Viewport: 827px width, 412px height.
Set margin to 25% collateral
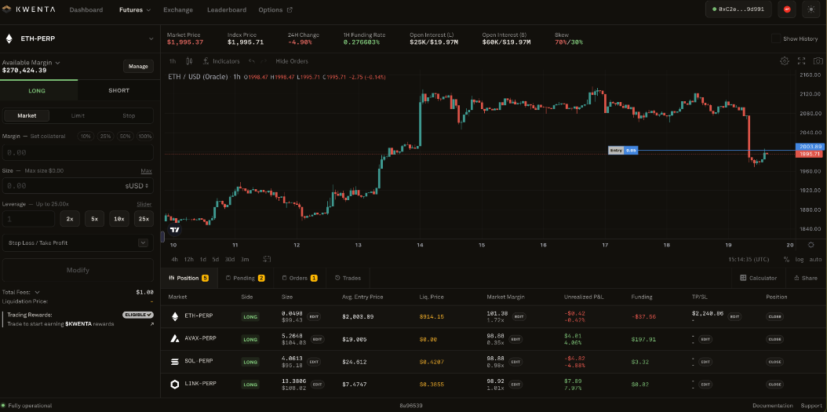coord(105,136)
